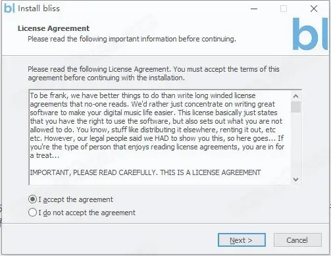Click the License Agreement heading
Screen dimensions: 331x256
pyautogui.click(x=54, y=28)
